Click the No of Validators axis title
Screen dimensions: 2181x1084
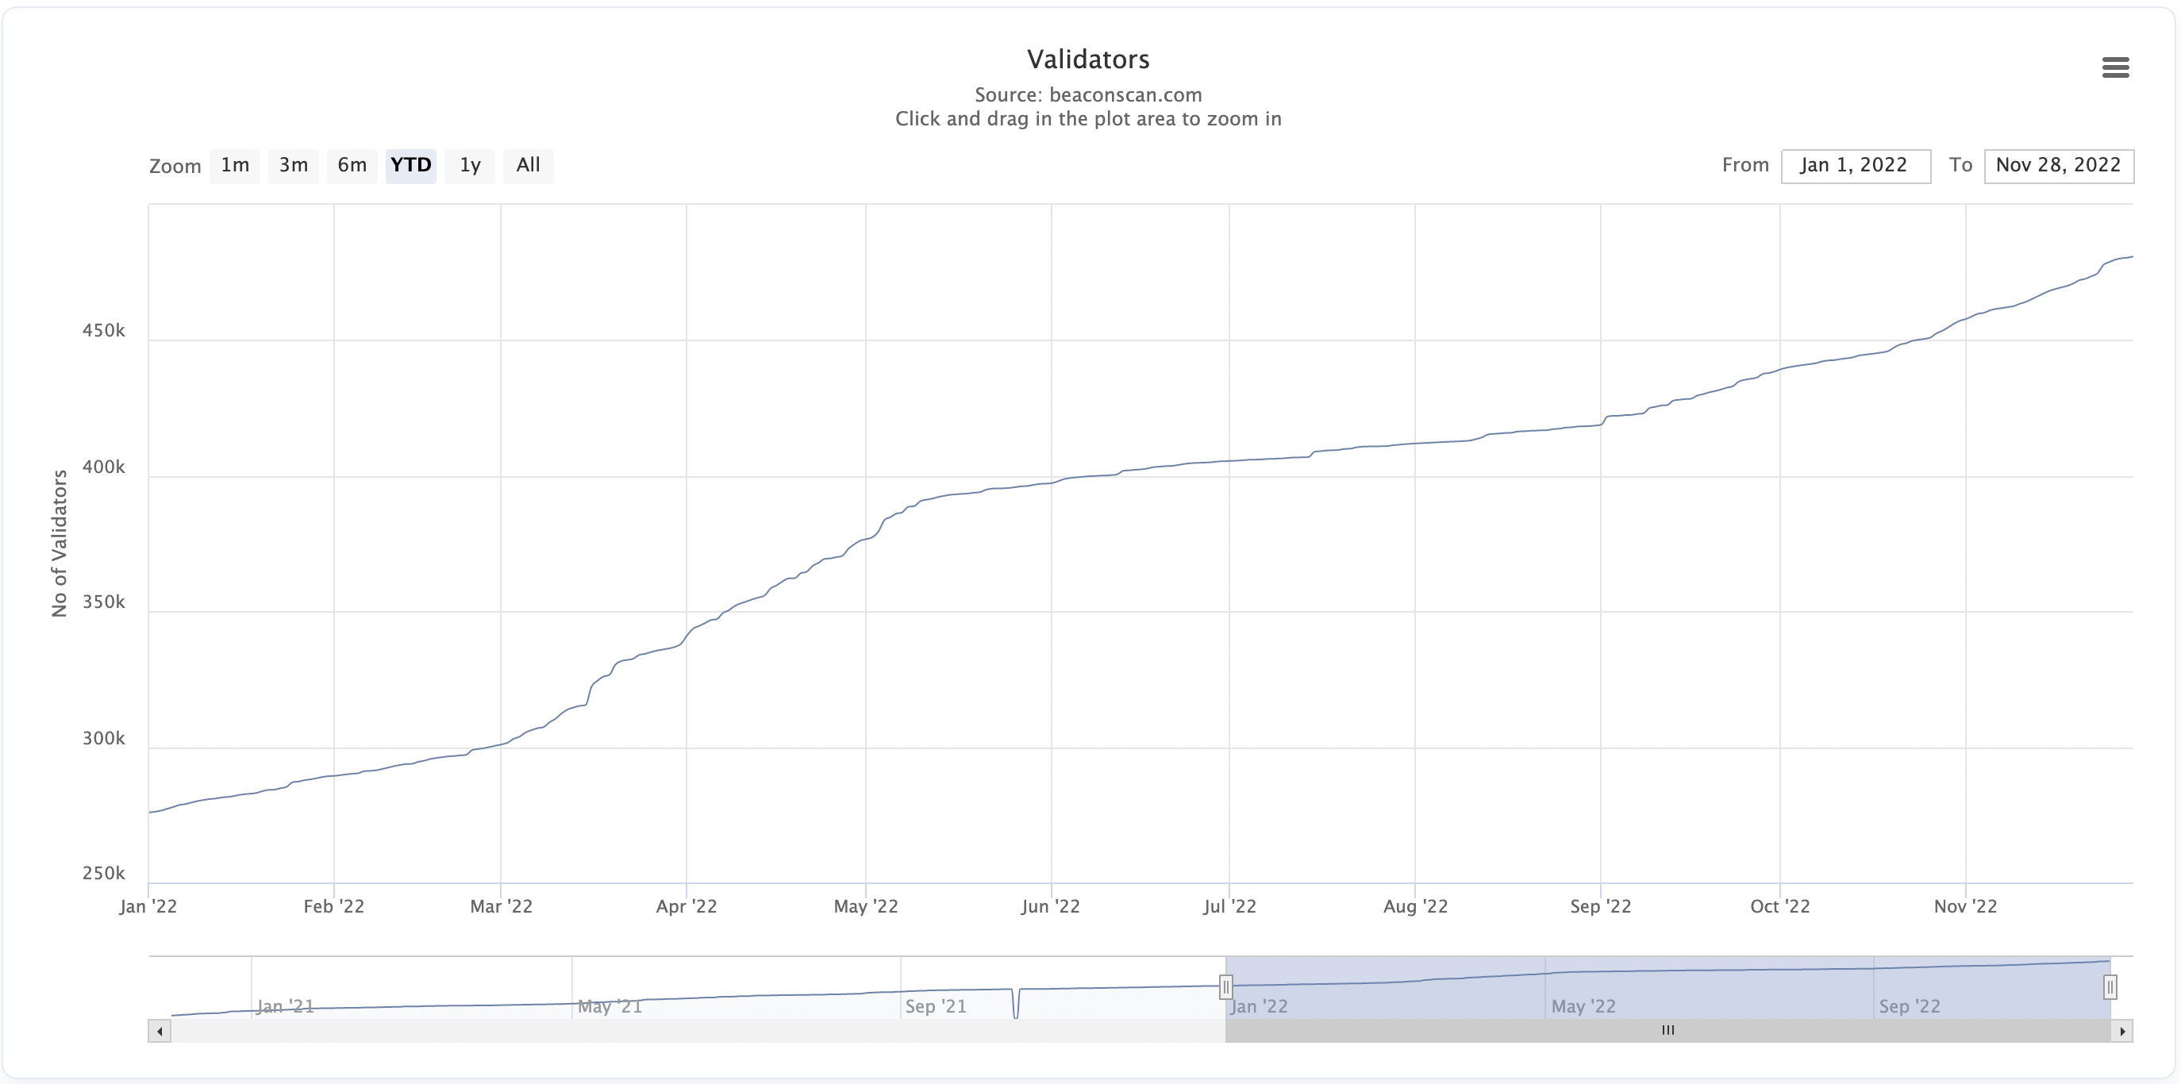(60, 544)
